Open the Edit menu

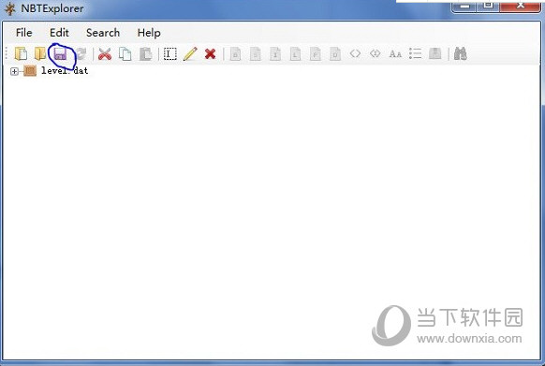click(59, 33)
